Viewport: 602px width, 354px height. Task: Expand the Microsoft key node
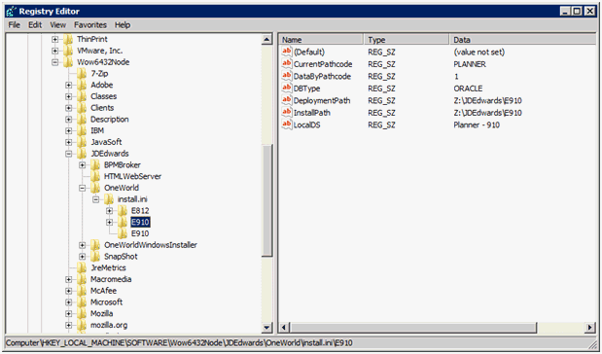[x=69, y=302]
